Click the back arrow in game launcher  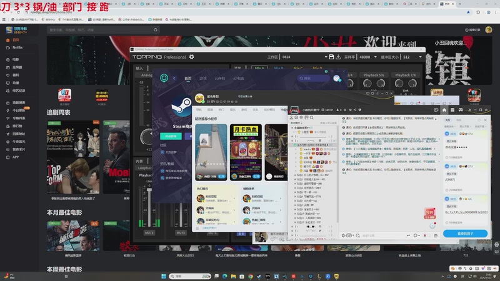point(174,78)
